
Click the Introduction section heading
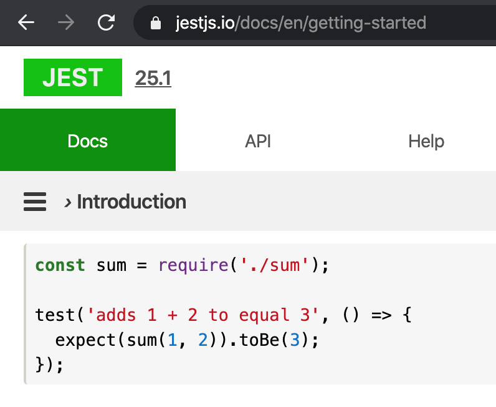click(131, 202)
